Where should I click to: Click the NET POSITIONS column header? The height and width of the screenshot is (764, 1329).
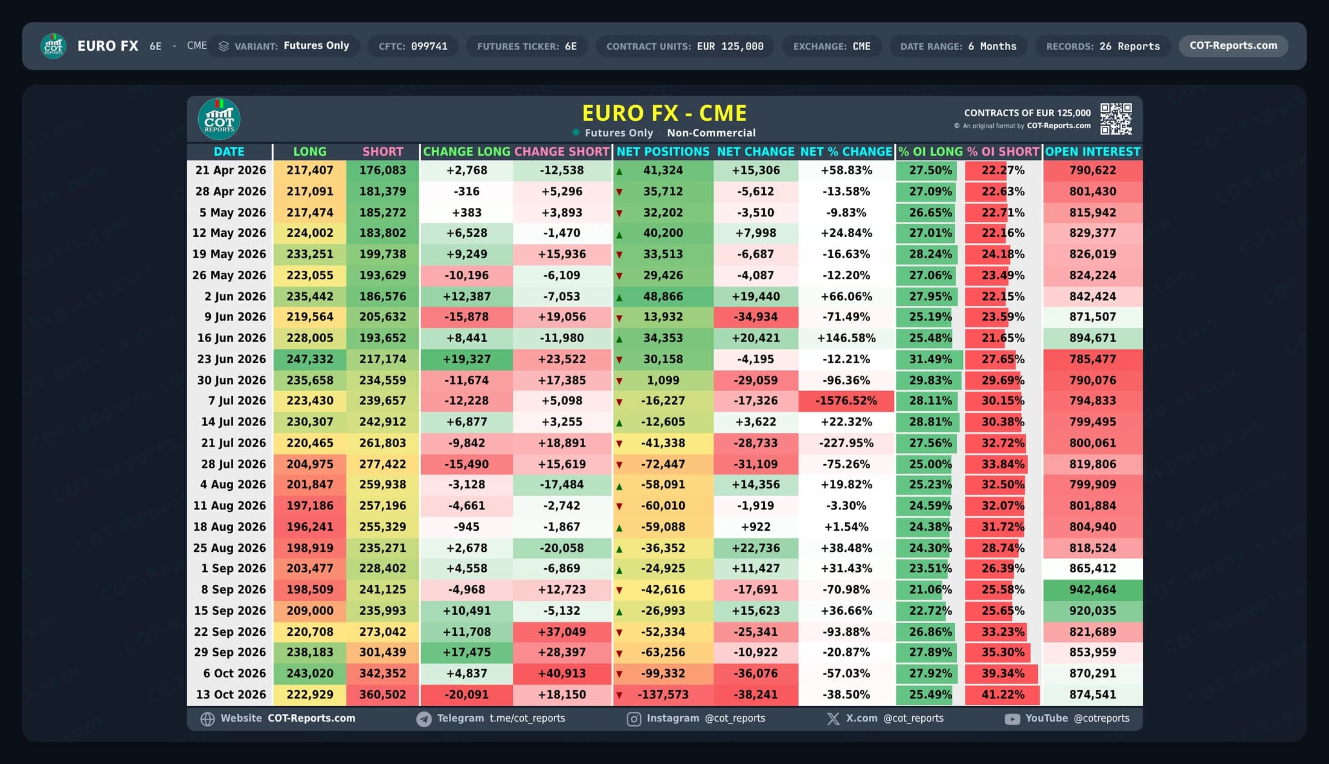[663, 152]
